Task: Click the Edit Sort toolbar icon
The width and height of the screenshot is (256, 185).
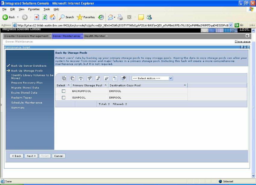Action: (98, 78)
